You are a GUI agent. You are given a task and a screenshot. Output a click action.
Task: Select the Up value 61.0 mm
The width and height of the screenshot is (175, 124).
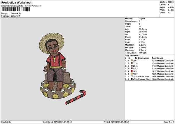click(143, 35)
